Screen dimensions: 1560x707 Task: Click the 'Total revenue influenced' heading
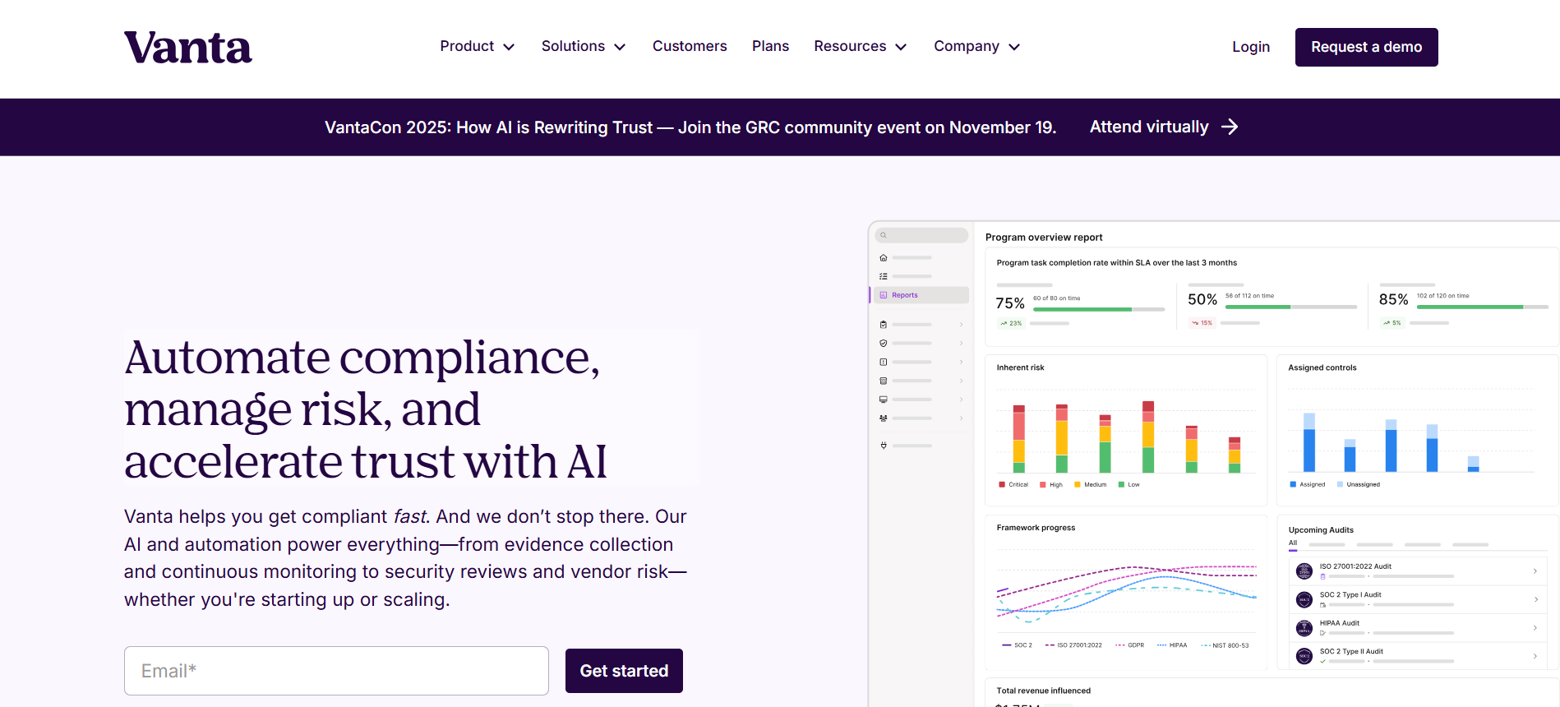1044,691
